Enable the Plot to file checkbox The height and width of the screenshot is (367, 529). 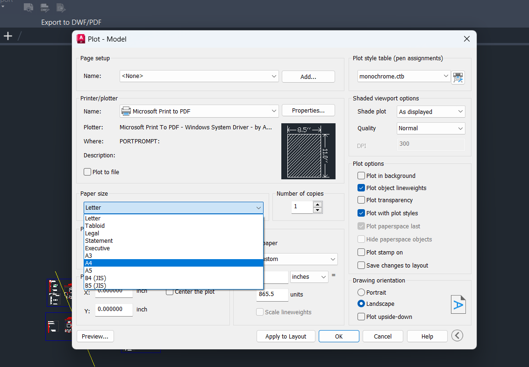87,172
